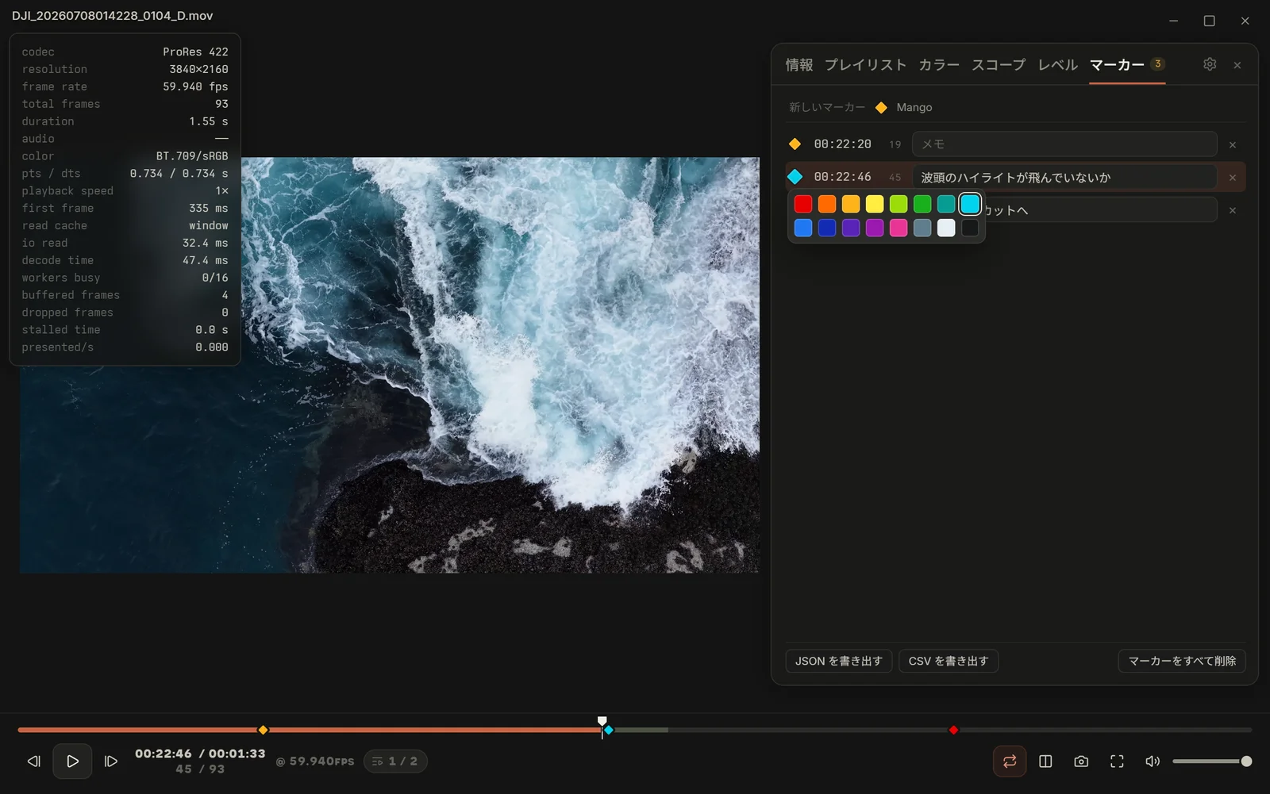Pick the teal color swatch
This screenshot has height=794, width=1270.
(x=946, y=204)
